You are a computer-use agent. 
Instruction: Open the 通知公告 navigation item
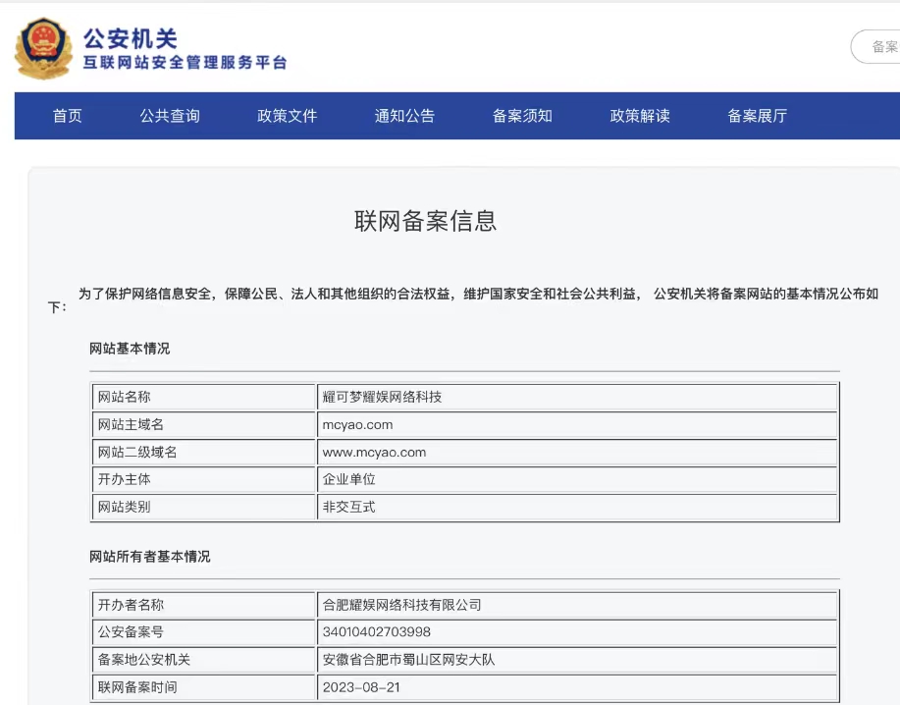tap(404, 116)
